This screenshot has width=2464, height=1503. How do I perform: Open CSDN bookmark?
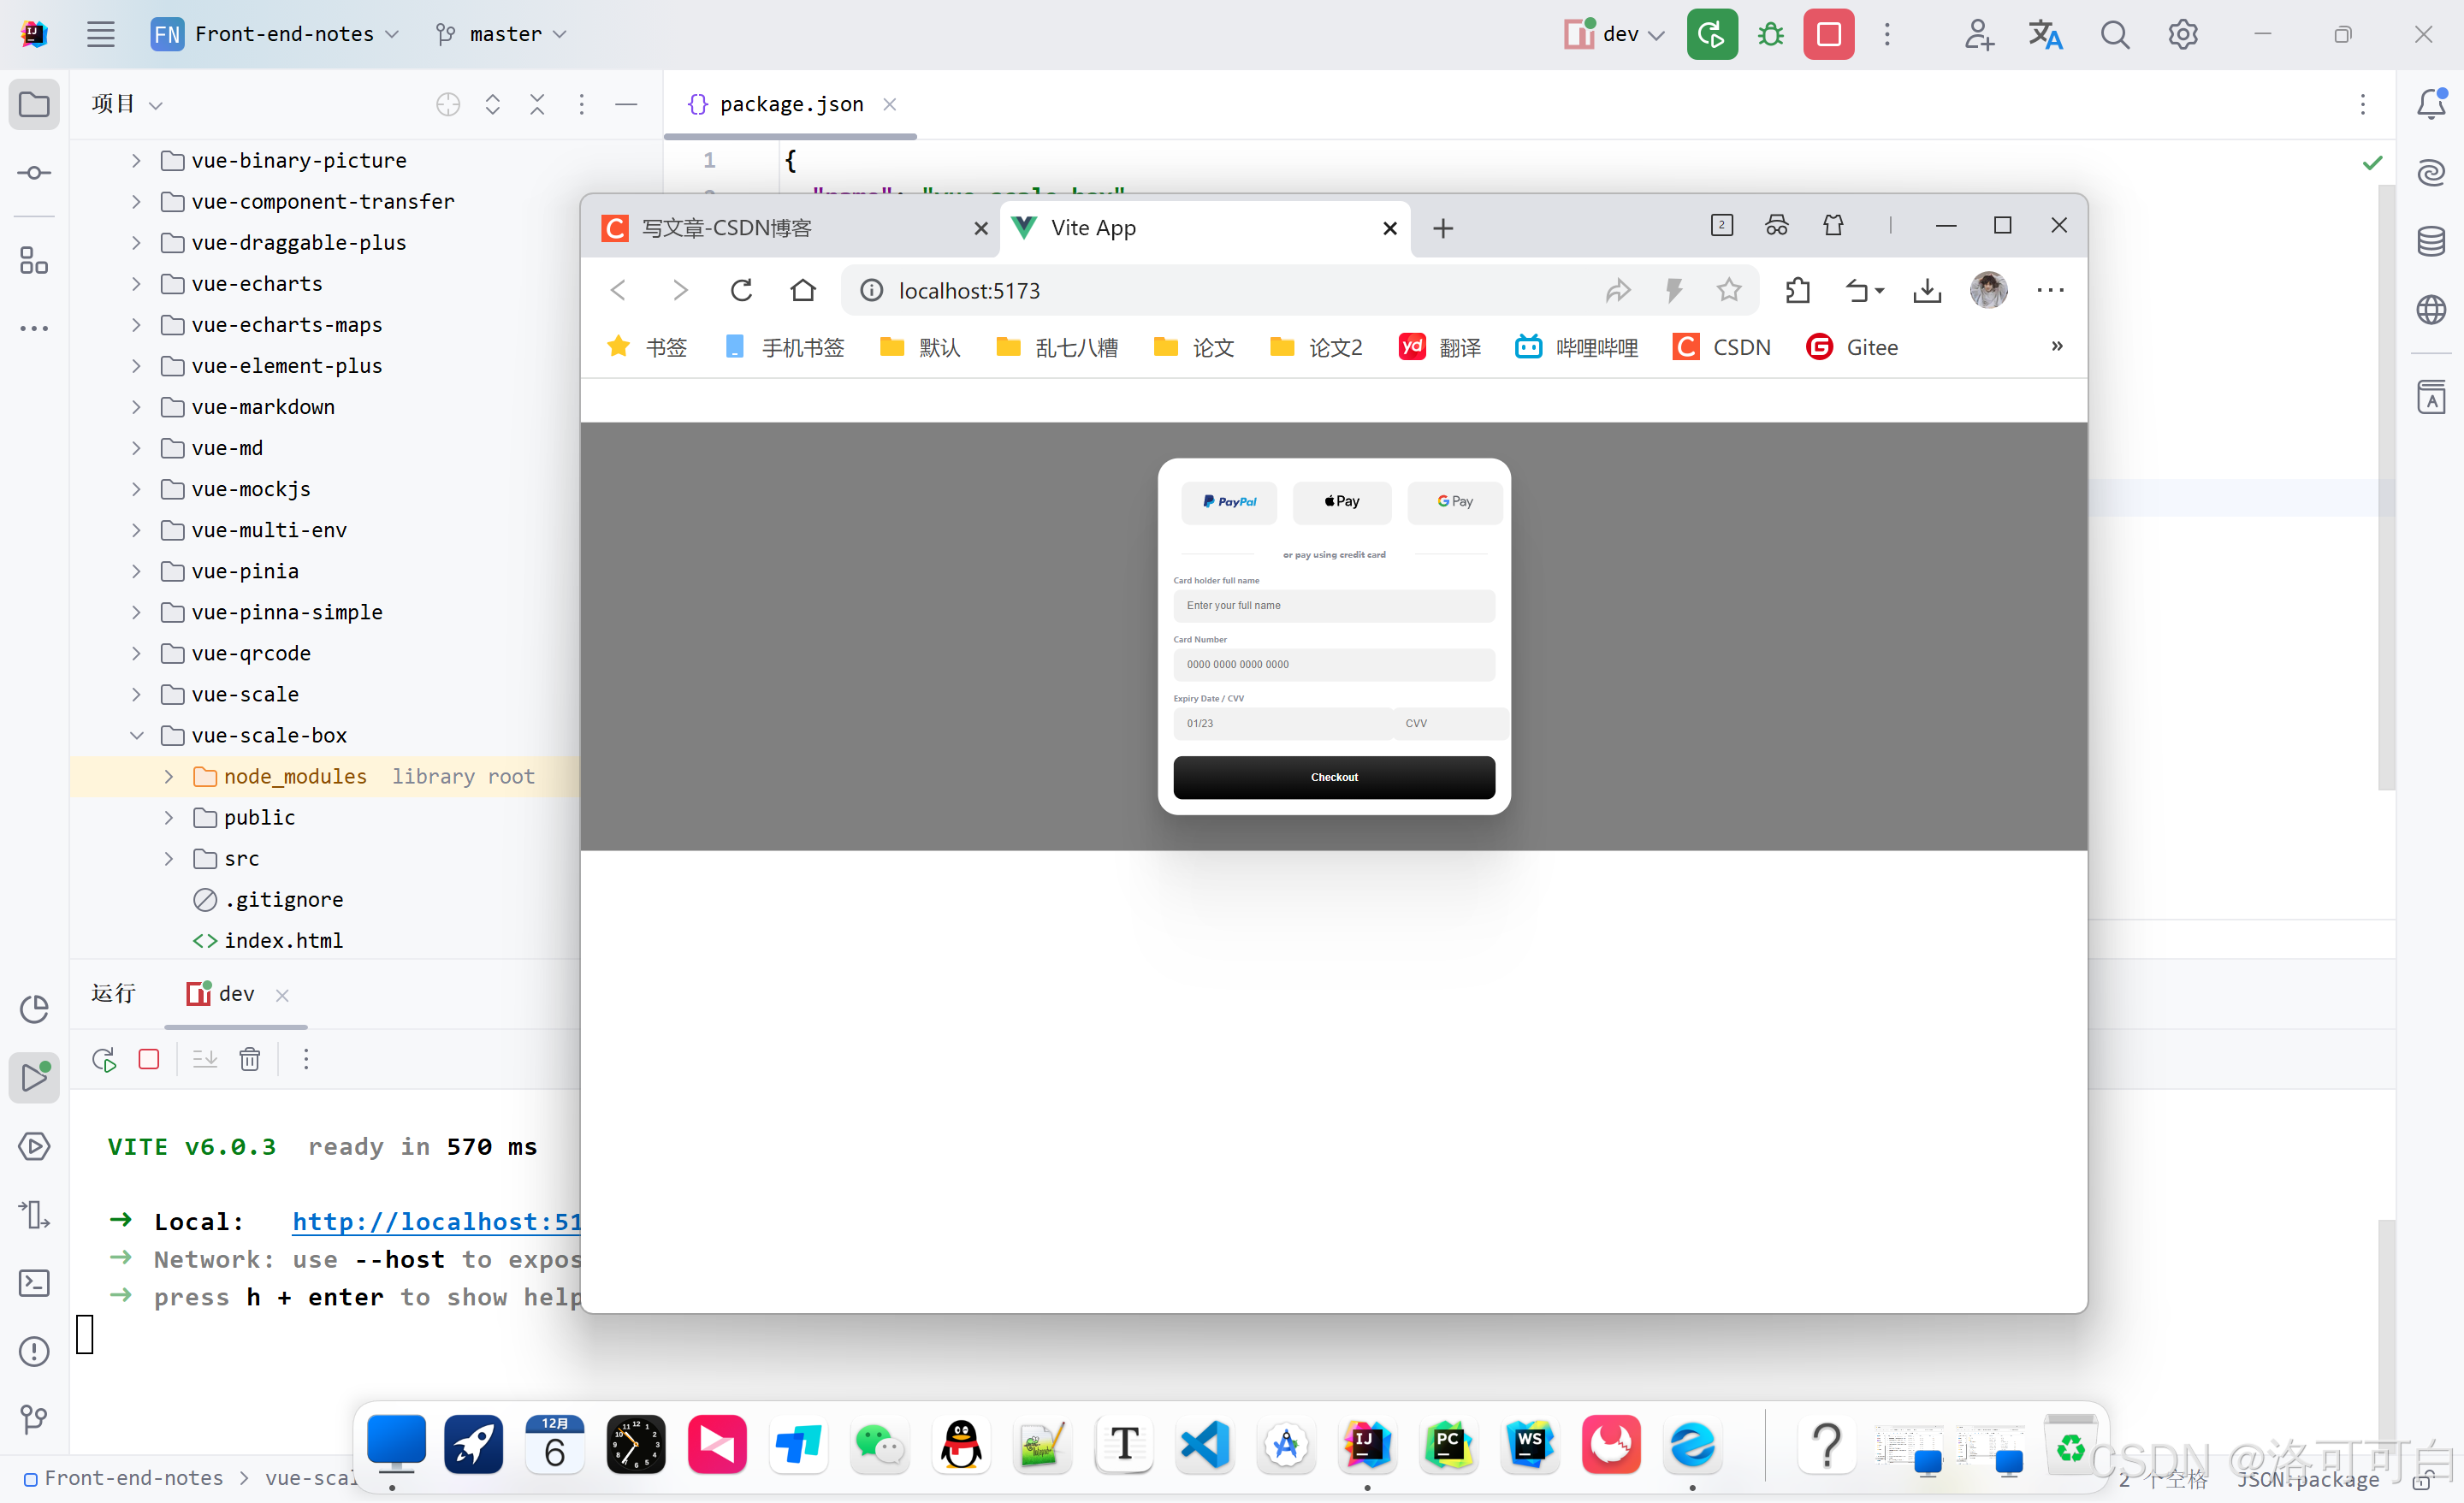[x=1722, y=347]
